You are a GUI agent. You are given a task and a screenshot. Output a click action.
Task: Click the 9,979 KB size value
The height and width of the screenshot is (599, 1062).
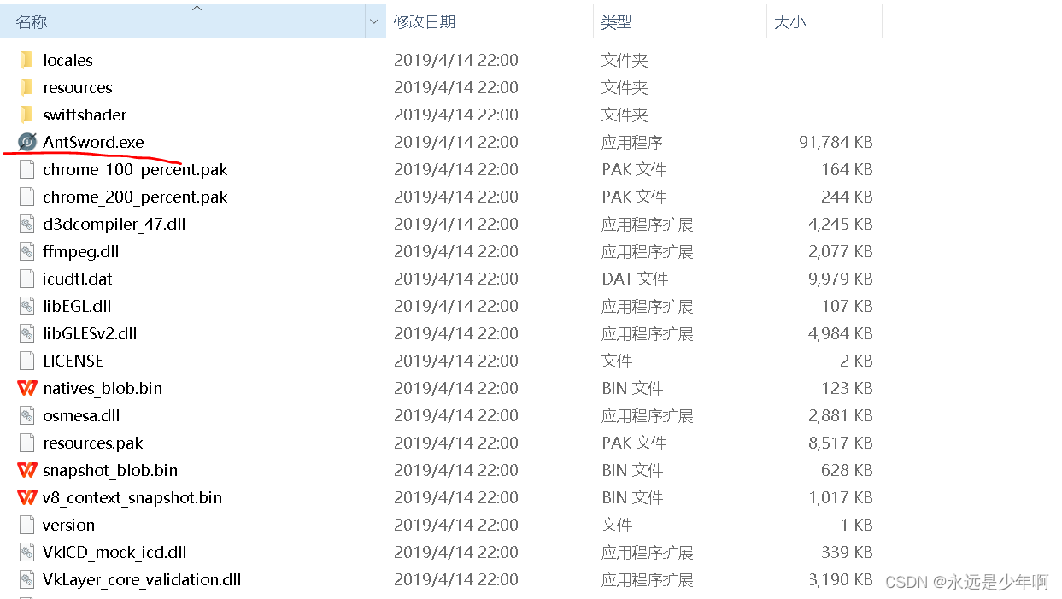pyautogui.click(x=840, y=279)
